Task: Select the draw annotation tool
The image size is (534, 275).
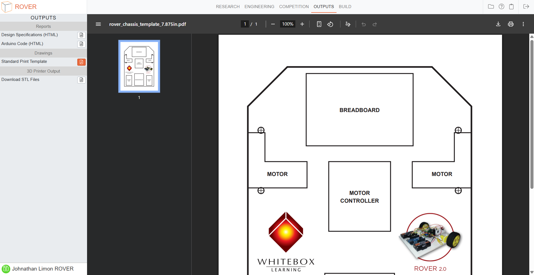Action: click(x=348, y=24)
